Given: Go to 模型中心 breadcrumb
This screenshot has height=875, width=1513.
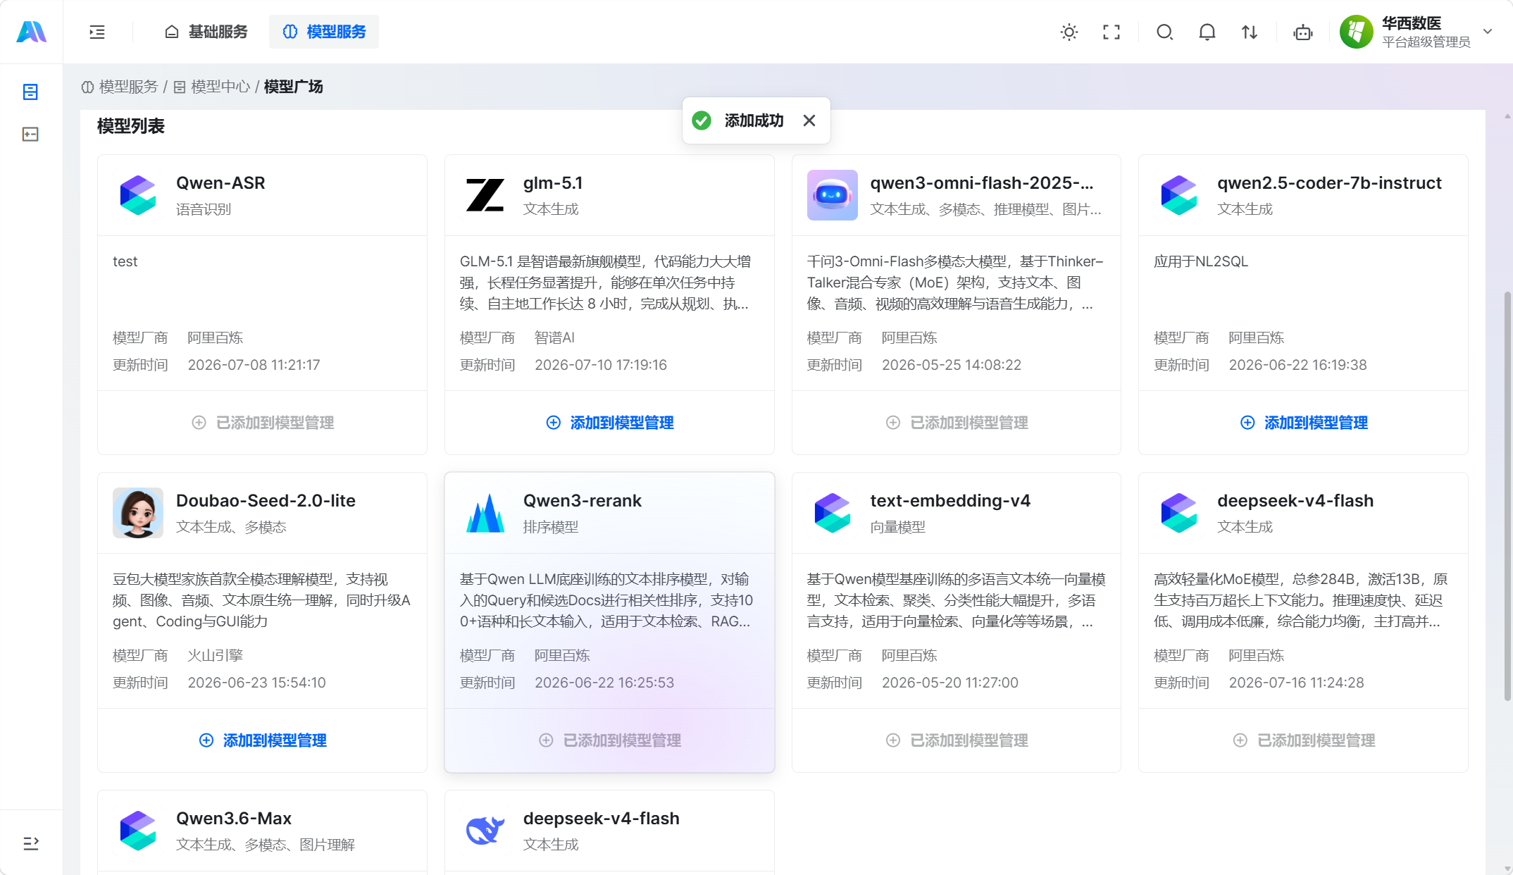Looking at the screenshot, I should 211,87.
